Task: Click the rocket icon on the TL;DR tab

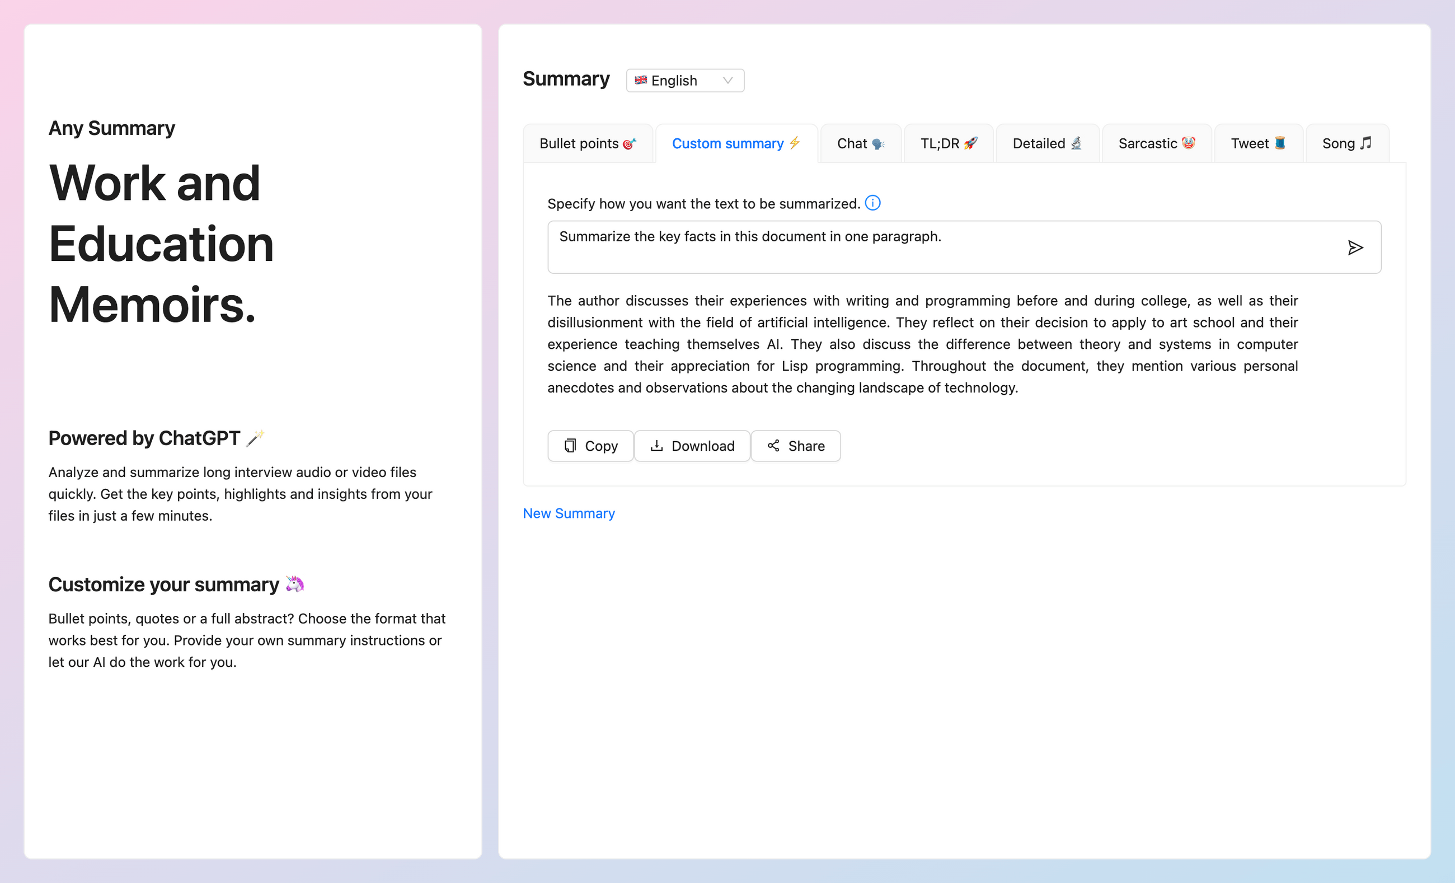Action: (972, 143)
